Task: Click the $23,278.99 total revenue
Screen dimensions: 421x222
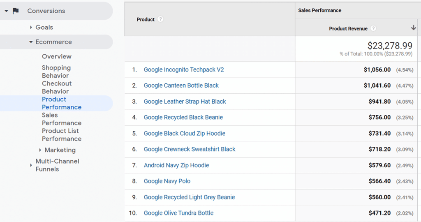Action: (390, 45)
